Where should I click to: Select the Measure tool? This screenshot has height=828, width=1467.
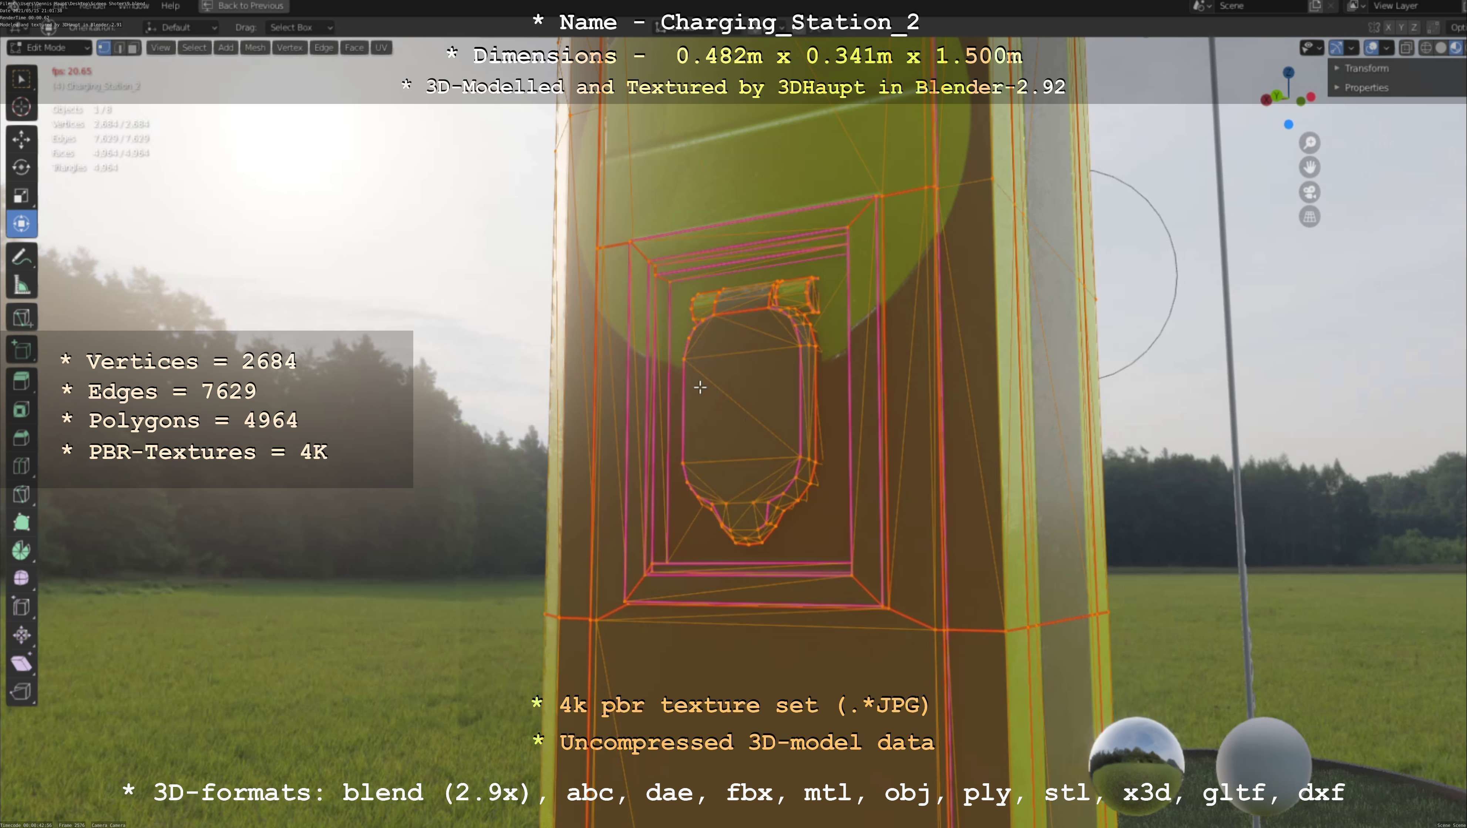[x=21, y=285]
